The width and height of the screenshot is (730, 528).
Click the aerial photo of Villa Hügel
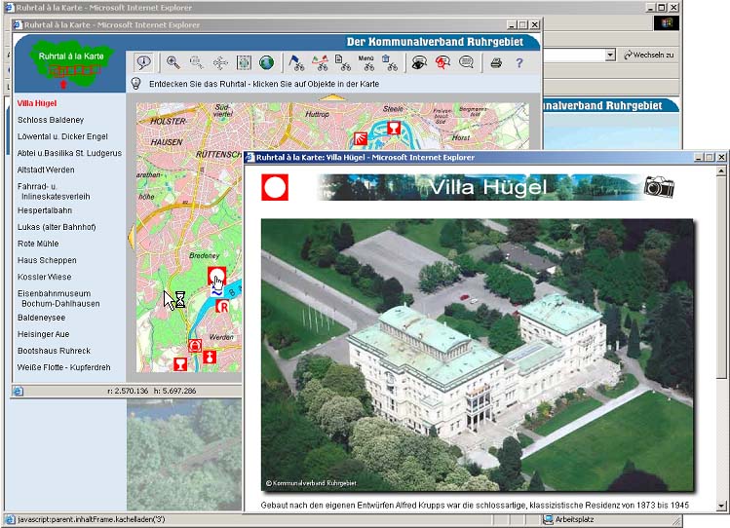click(x=478, y=355)
